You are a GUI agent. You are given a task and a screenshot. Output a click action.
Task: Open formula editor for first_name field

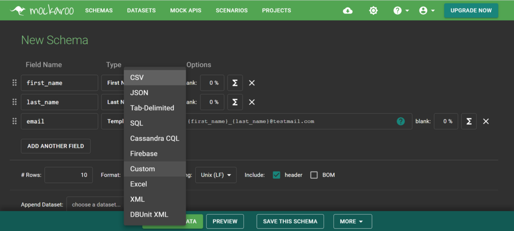coord(235,83)
